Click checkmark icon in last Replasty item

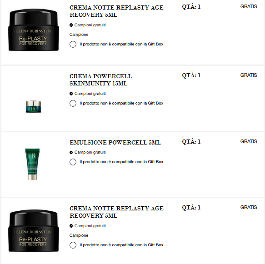[71, 226]
